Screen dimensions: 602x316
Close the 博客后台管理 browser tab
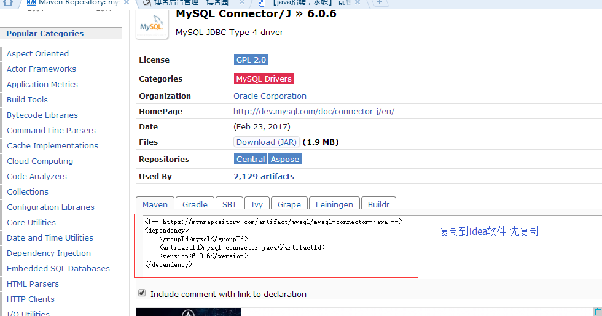pos(242,2)
